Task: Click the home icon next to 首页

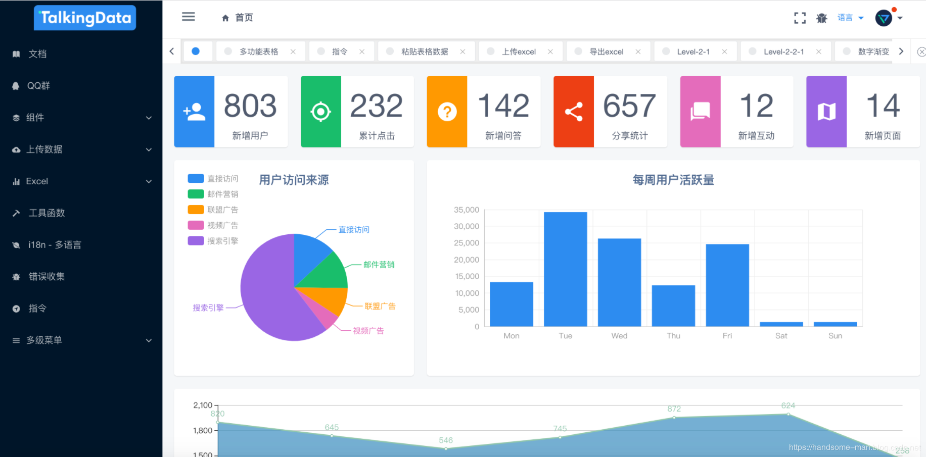Action: [225, 17]
